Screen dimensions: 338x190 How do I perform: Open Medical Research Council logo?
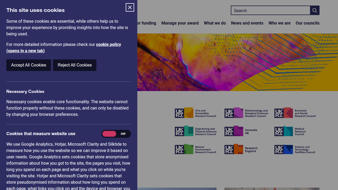click(x=290, y=131)
